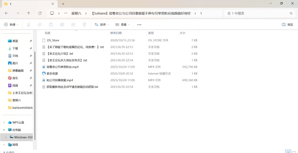Click the .DS_Store file icon

click(44, 40)
